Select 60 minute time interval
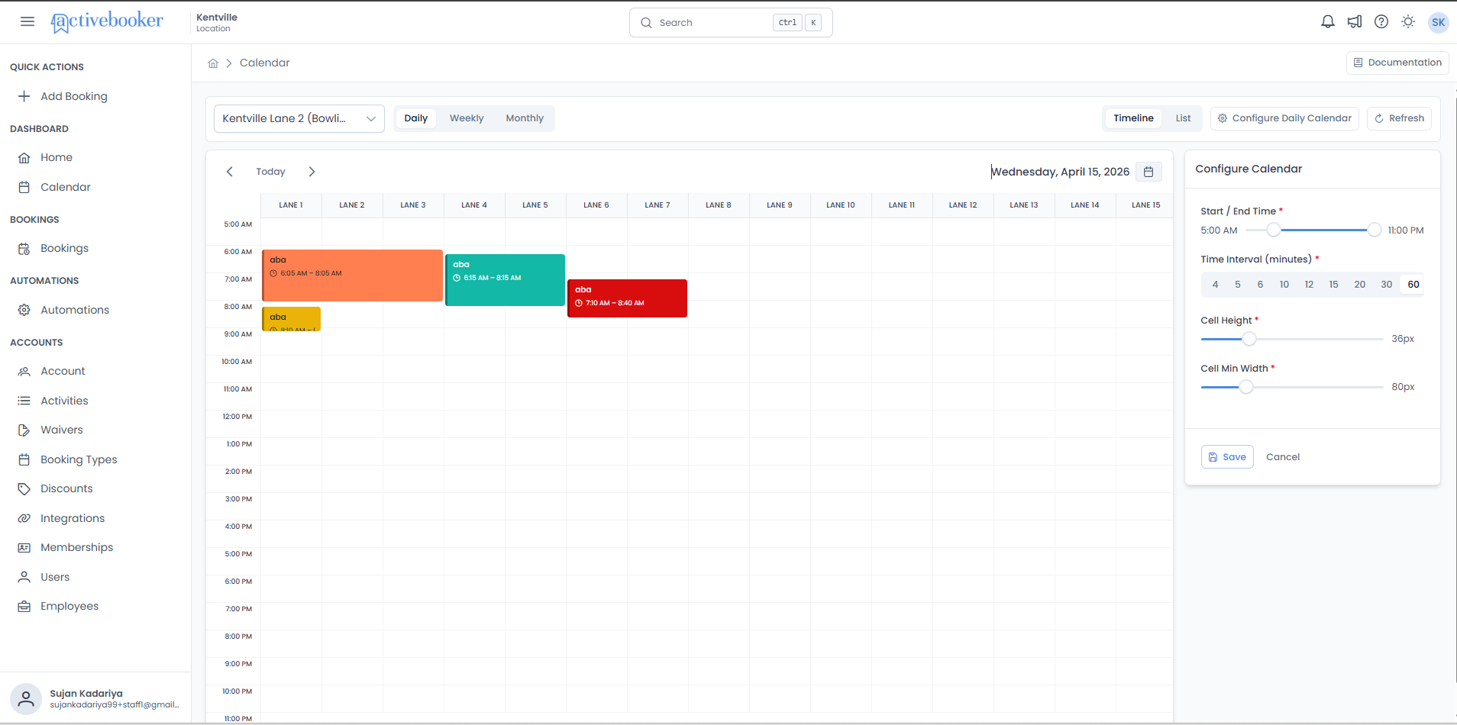The image size is (1457, 725). (1413, 285)
